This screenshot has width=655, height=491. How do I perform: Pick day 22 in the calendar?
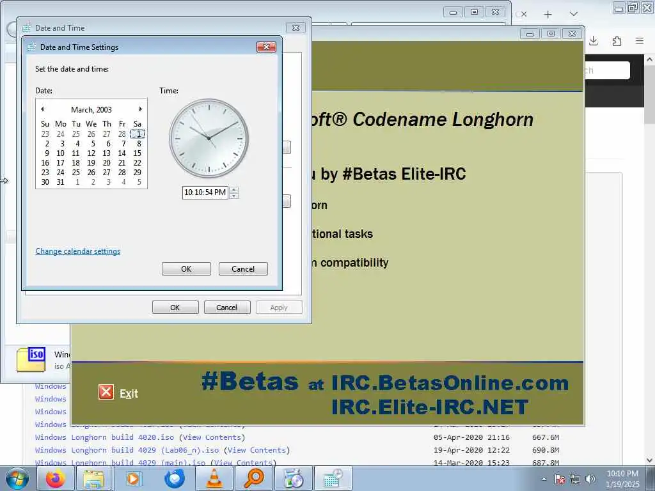click(138, 163)
